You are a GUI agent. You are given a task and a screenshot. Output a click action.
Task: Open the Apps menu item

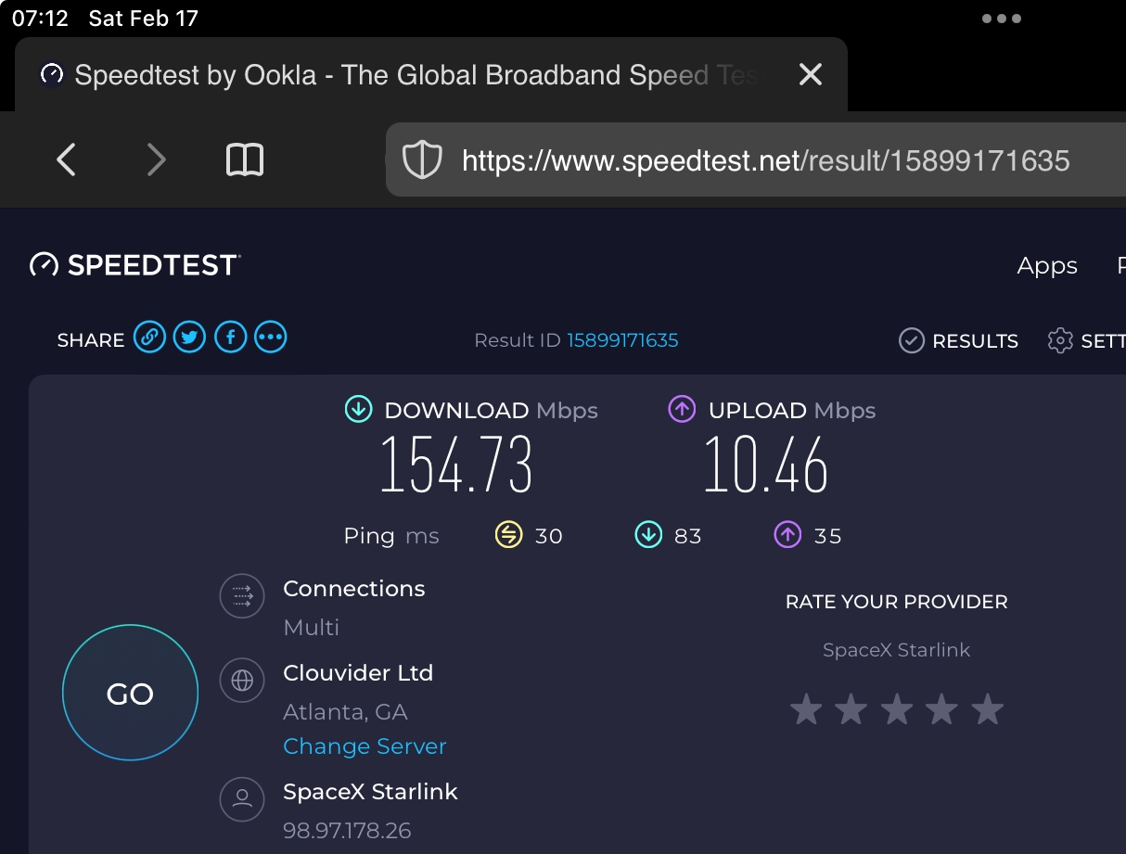(x=1047, y=266)
